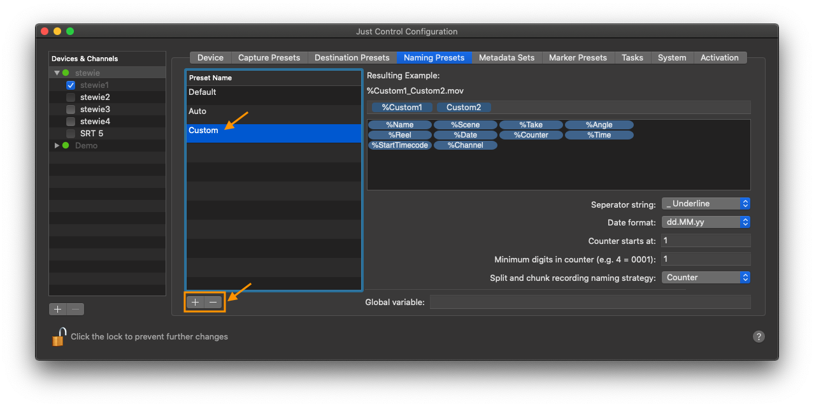Screen dimensions: 814x407
Task: Click the %Angle variable token
Action: (x=599, y=125)
